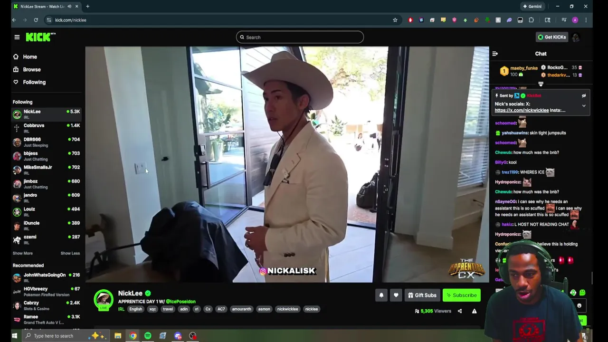Select the asmon tag
The image size is (608, 342).
pos(264,309)
